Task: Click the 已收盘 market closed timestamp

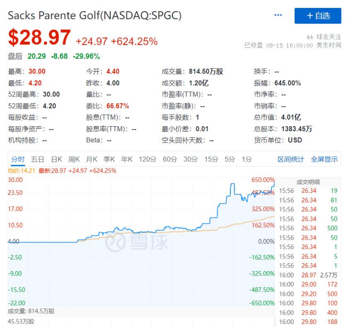Action: (293, 46)
